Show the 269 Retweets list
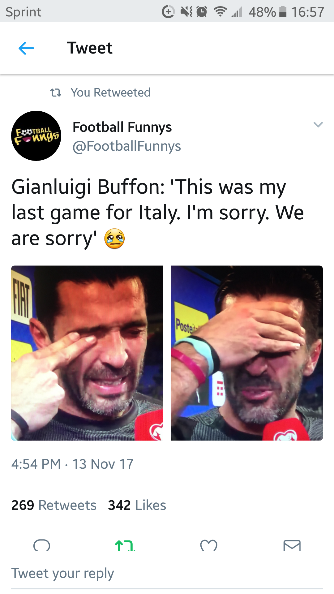This screenshot has height=594, width=334. pyautogui.click(x=54, y=505)
